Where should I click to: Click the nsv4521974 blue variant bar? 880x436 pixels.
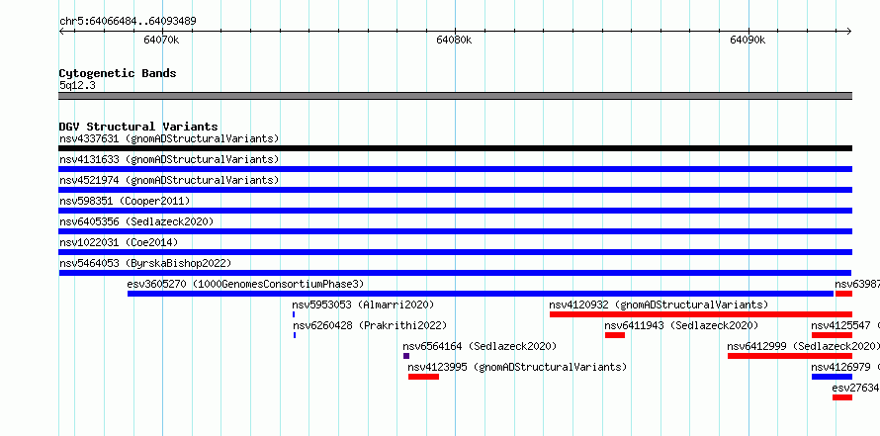click(455, 190)
